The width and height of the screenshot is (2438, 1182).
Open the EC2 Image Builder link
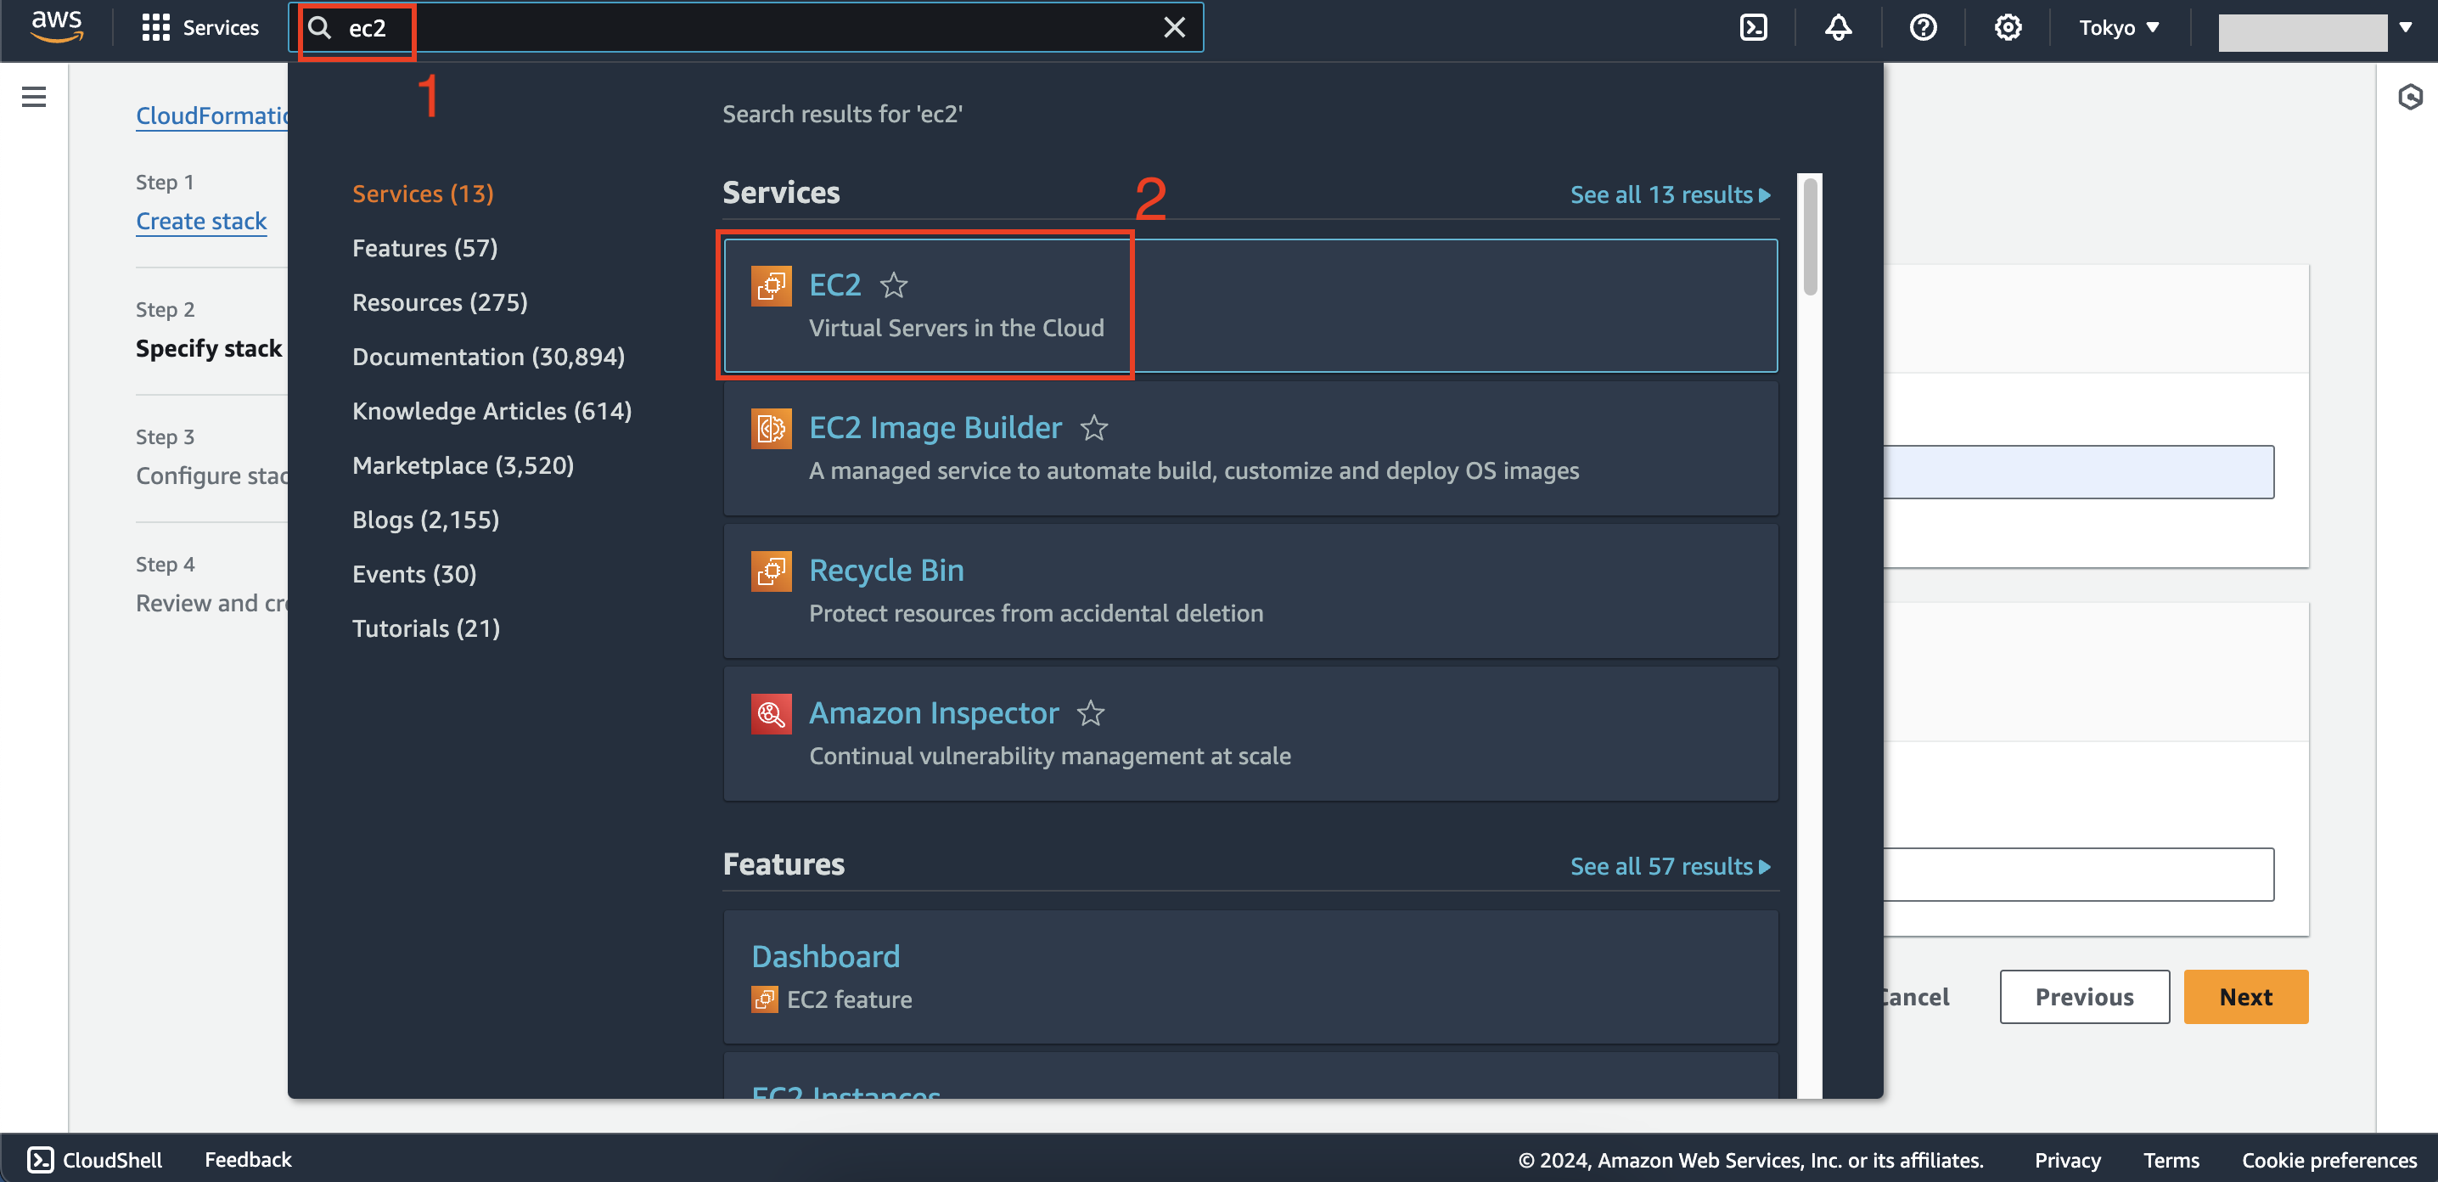pyautogui.click(x=935, y=428)
